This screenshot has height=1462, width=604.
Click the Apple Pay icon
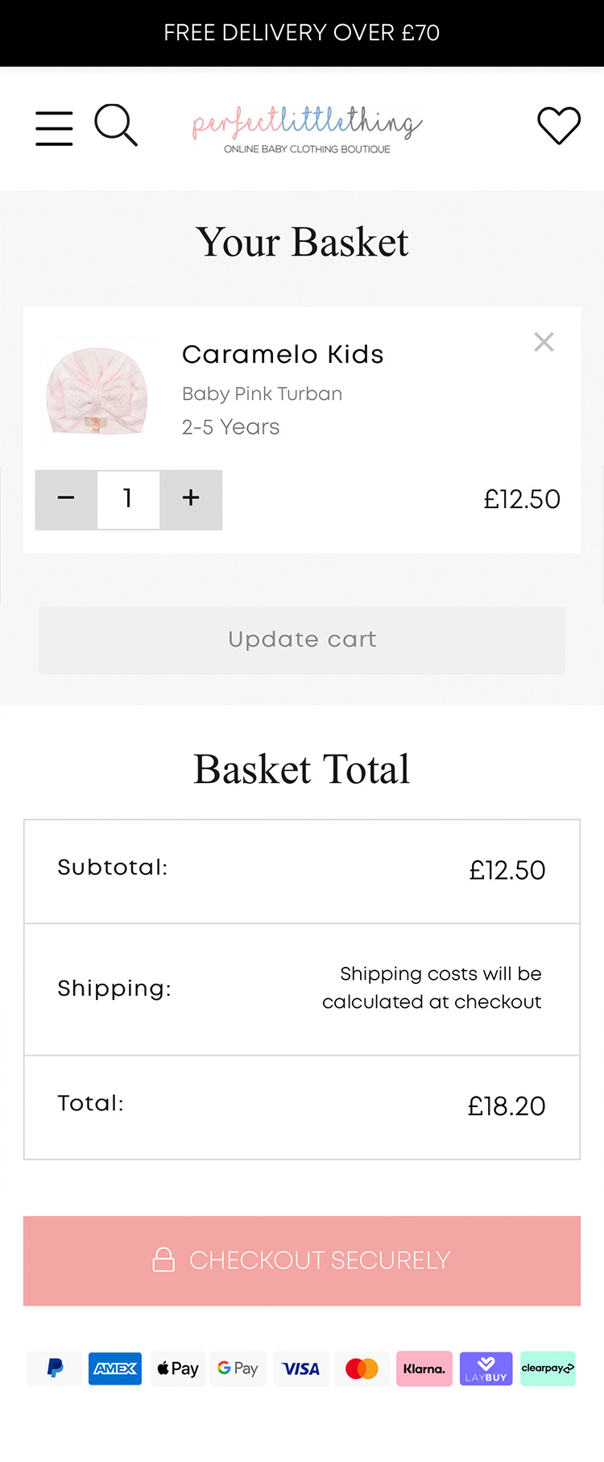pos(178,1368)
